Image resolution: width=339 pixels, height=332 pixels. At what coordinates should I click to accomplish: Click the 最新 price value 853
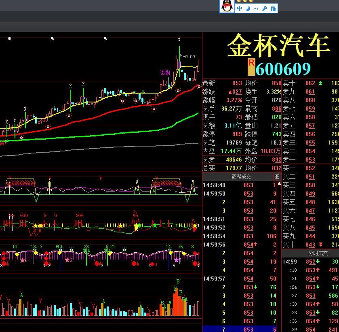[237, 83]
